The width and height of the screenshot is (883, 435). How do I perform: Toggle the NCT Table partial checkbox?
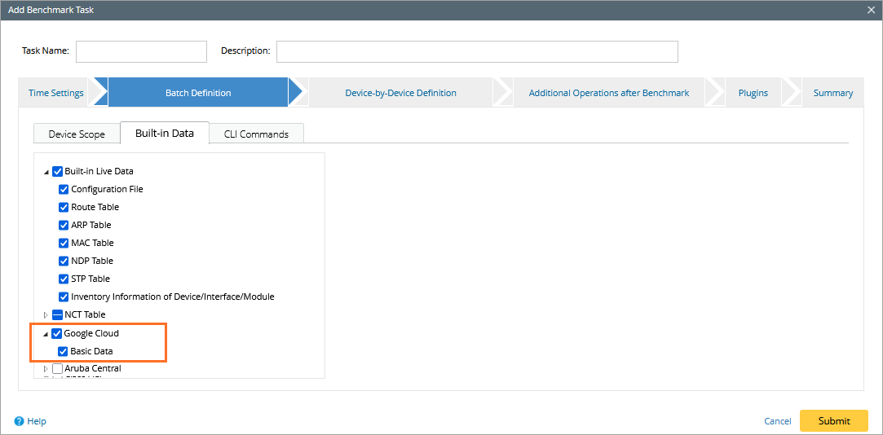57,314
